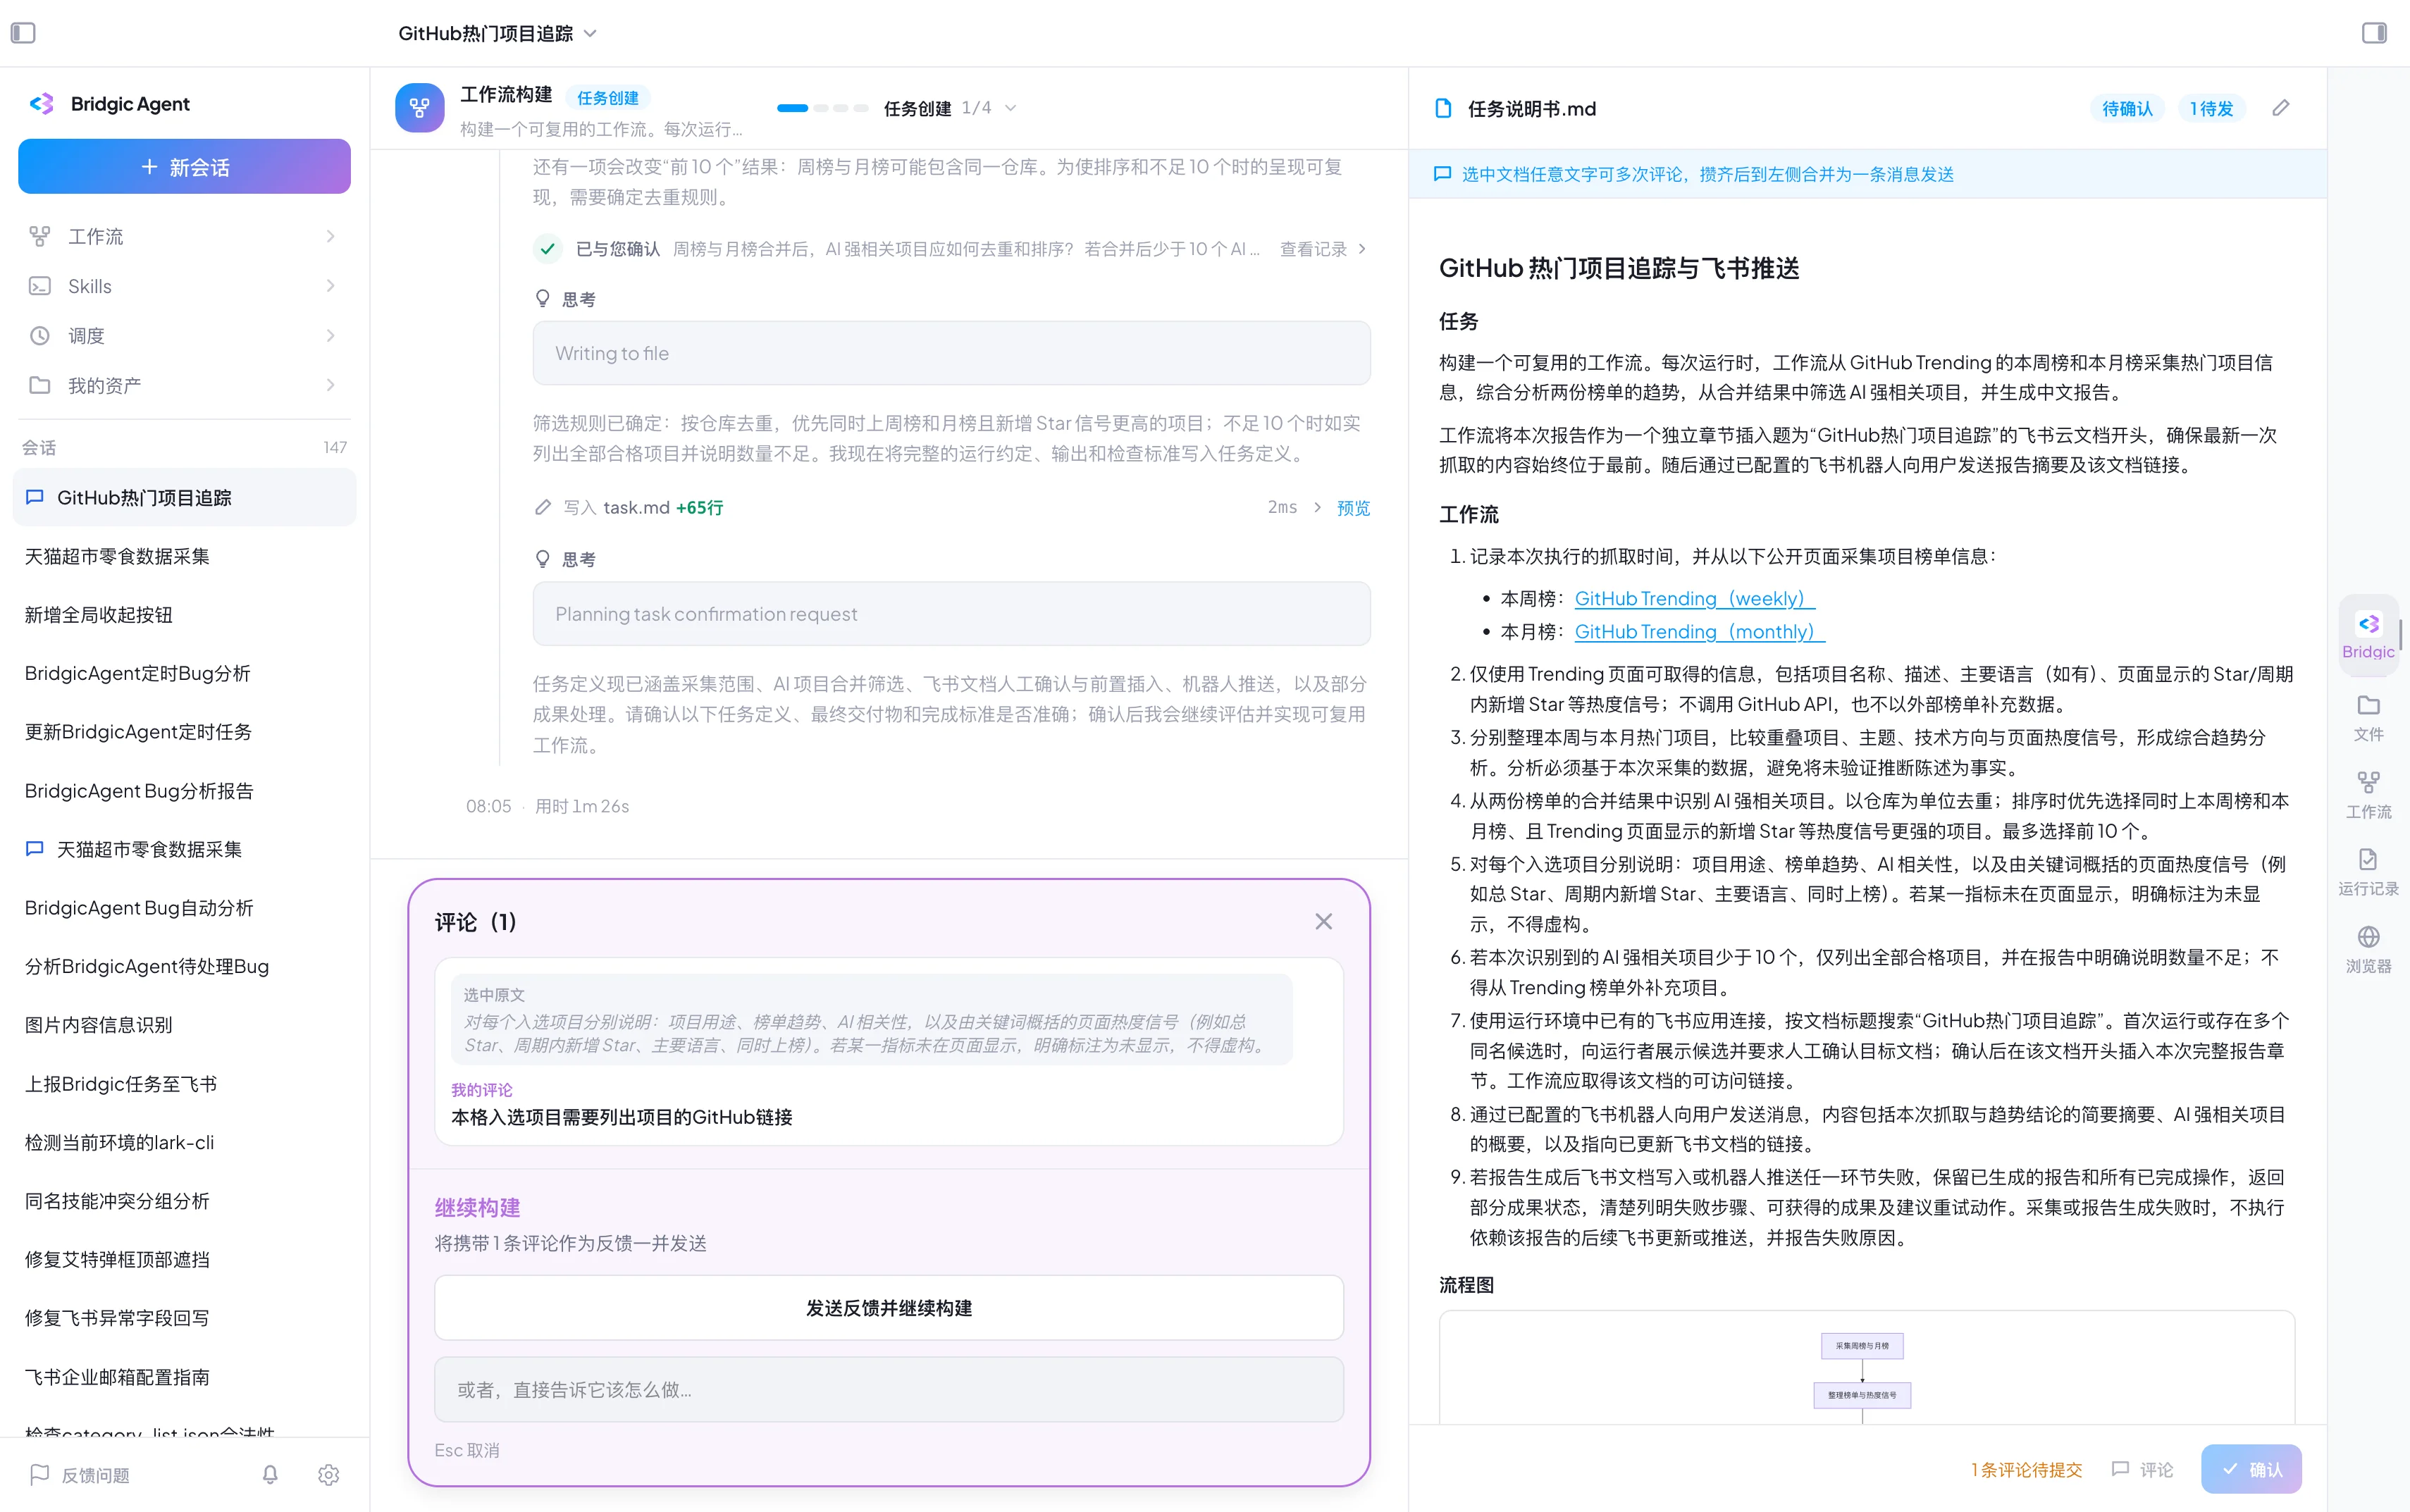Click 发送反馈并继续构建 button
Image resolution: width=2410 pixels, height=1512 pixels.
[888, 1308]
